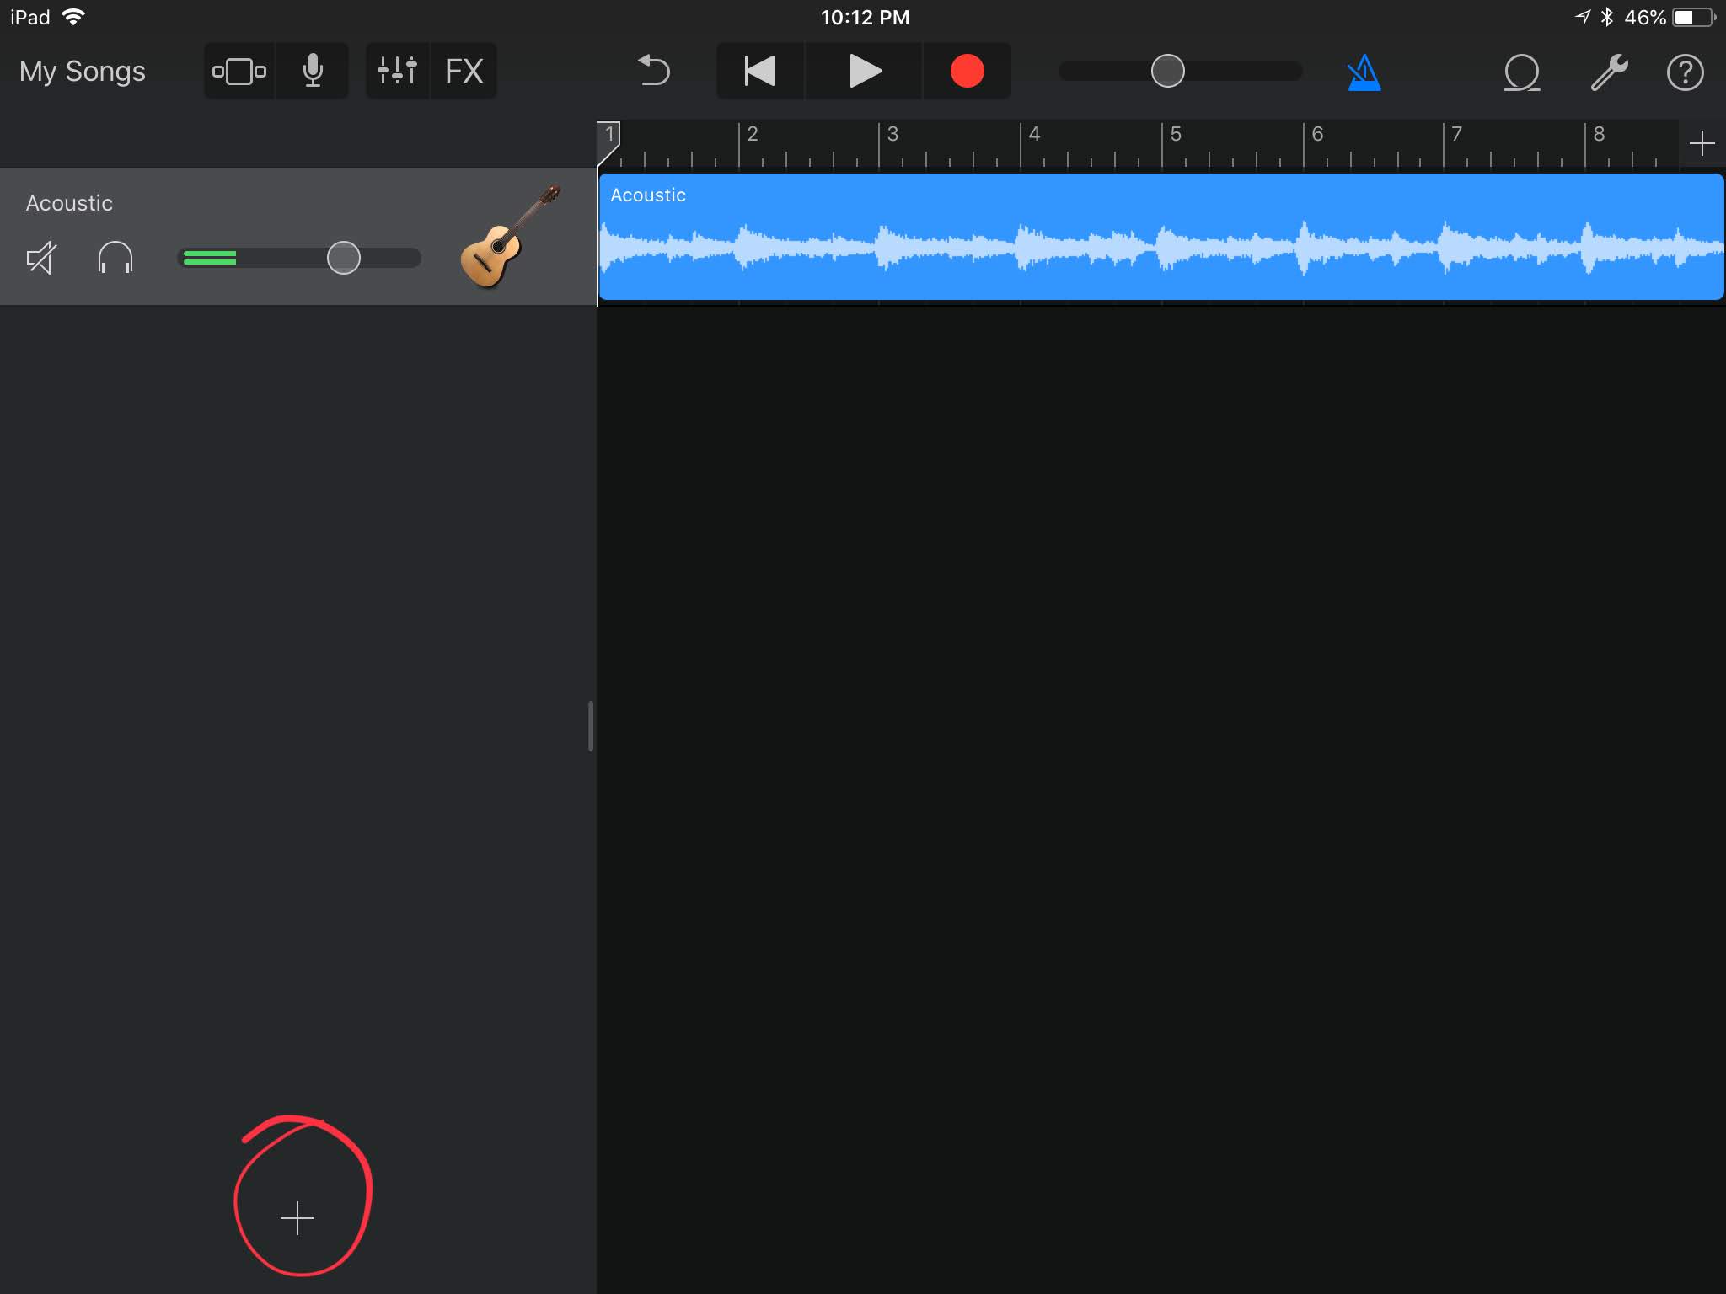Mute the Acoustic track
Viewport: 1726px width, 1294px height.
tap(41, 258)
